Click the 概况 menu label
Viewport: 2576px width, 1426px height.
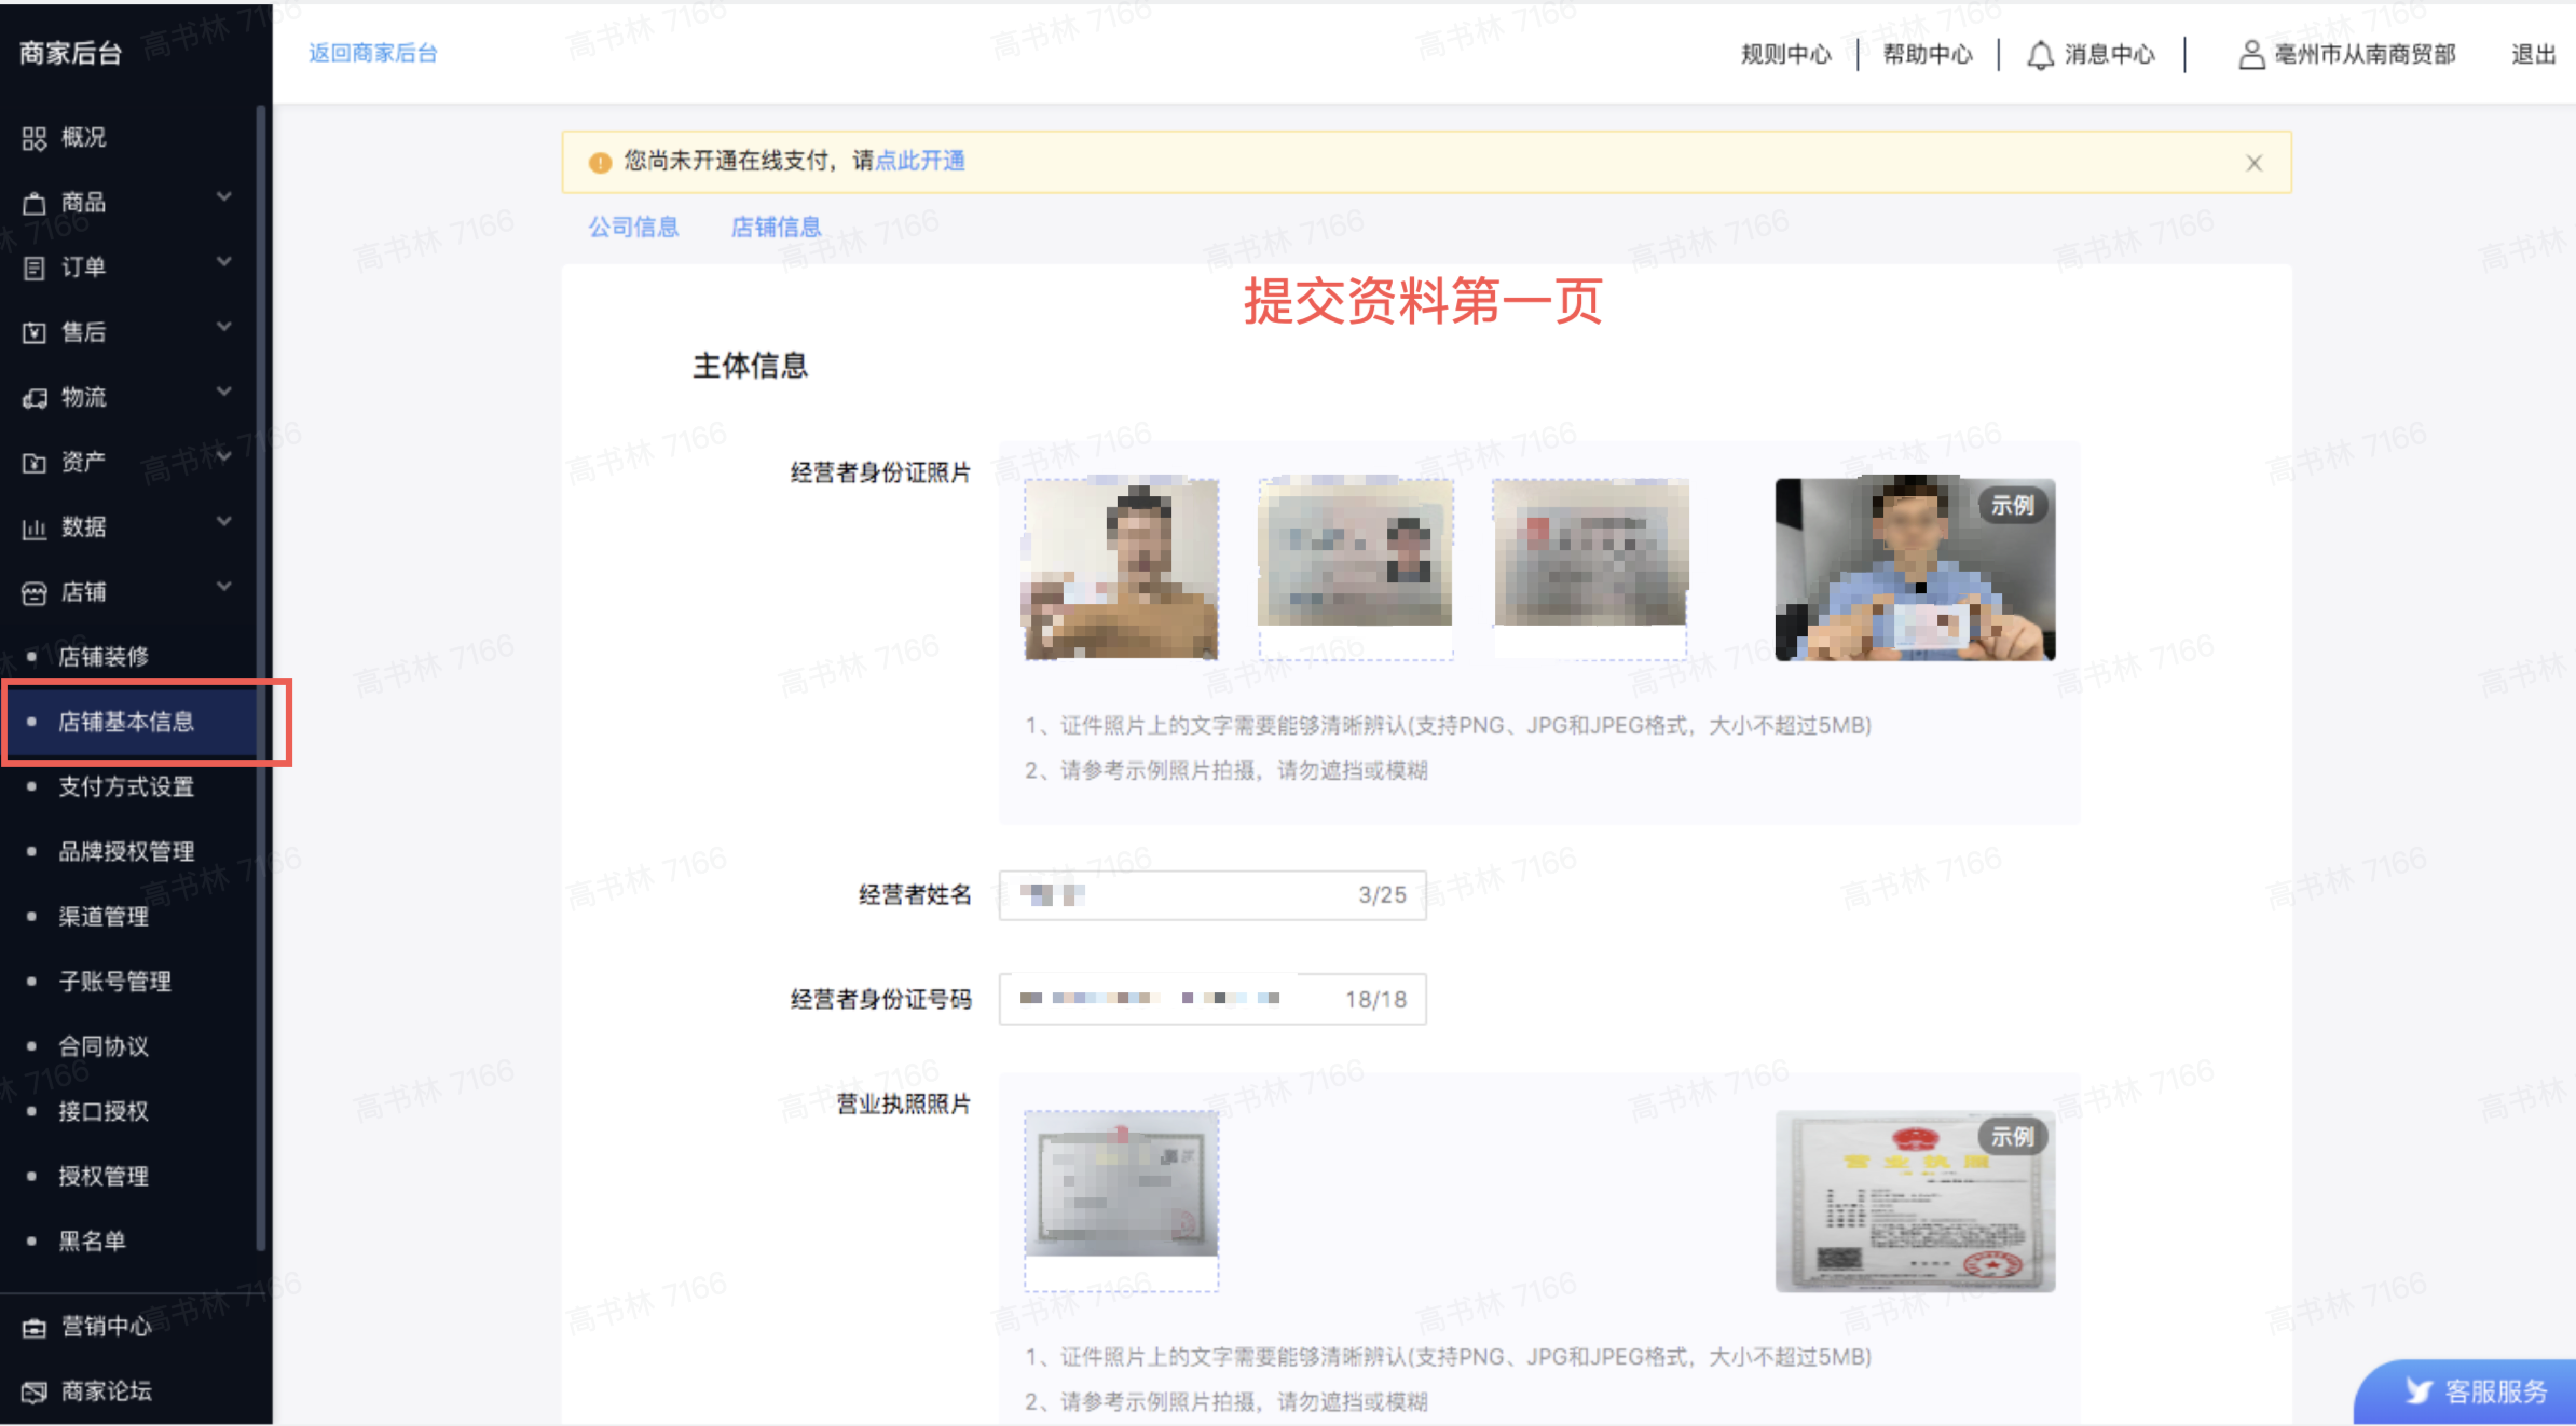[x=83, y=138]
